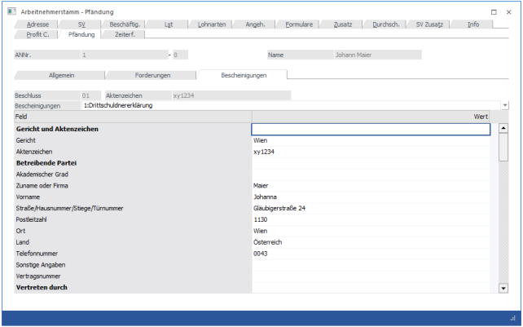
Task: Click the Telefonnummer value cell
Action: click(x=371, y=254)
